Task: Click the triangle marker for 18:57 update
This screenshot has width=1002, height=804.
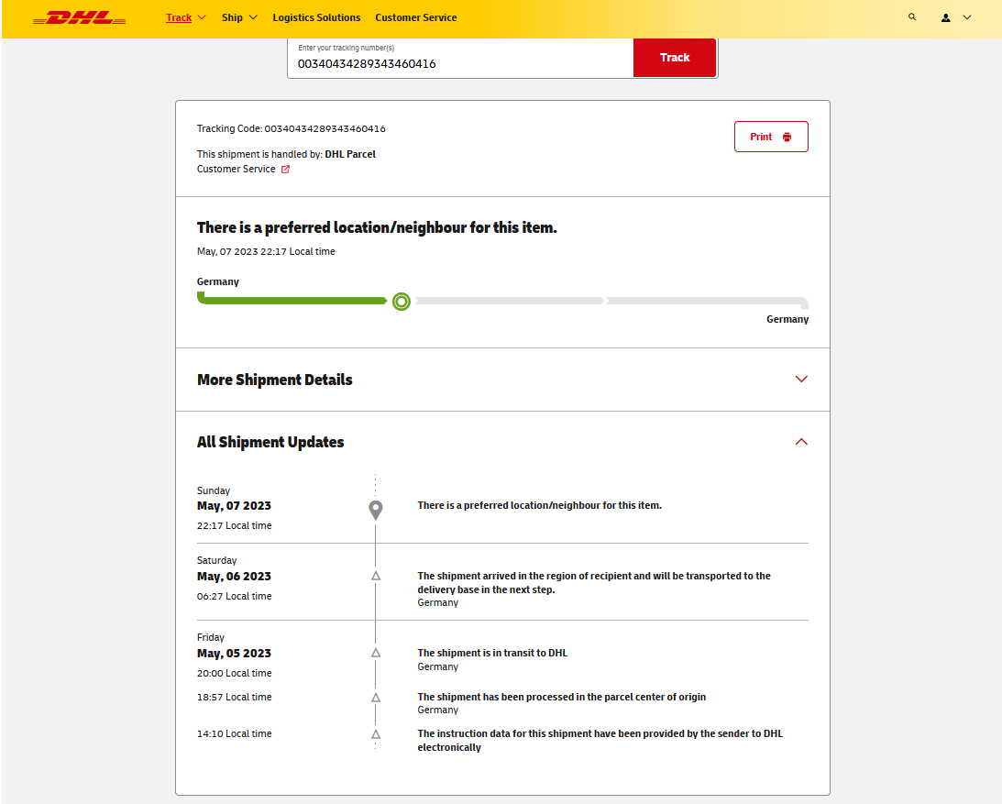Action: (375, 698)
